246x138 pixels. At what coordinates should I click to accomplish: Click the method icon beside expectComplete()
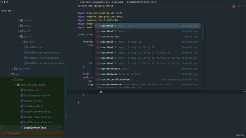(98, 36)
